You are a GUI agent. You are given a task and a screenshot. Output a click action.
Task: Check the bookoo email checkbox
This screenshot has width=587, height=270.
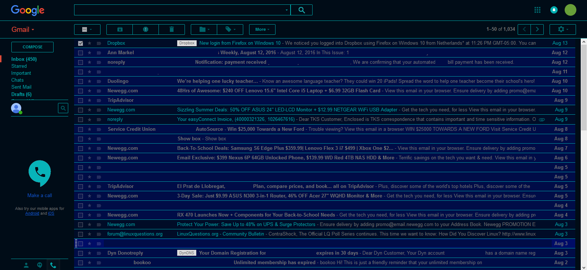[80, 263]
